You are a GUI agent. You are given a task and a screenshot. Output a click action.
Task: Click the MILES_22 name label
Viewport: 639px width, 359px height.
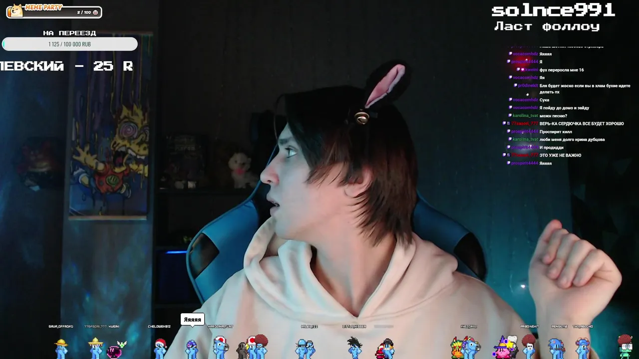[310, 327]
